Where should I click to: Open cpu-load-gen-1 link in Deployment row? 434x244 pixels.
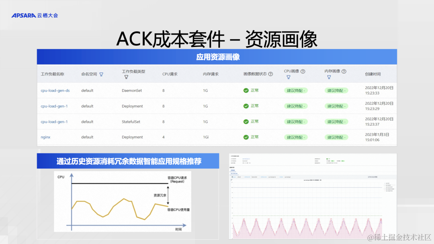54,106
